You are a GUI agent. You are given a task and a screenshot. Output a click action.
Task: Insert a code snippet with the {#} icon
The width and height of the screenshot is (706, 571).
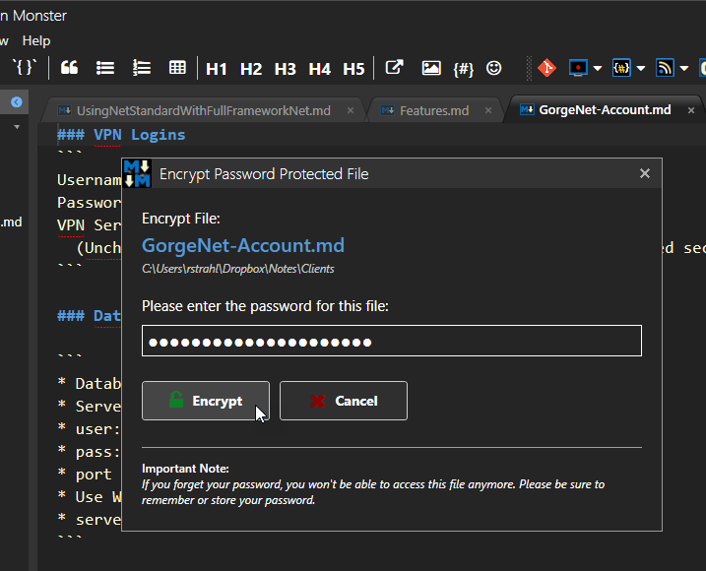pos(464,69)
